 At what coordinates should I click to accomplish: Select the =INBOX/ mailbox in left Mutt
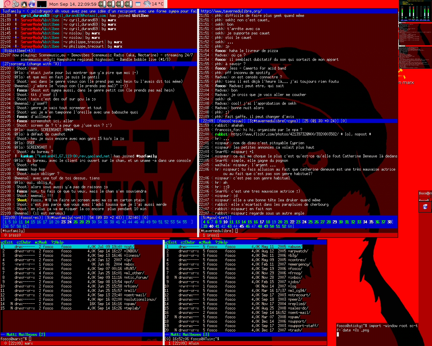[x=131, y=251]
